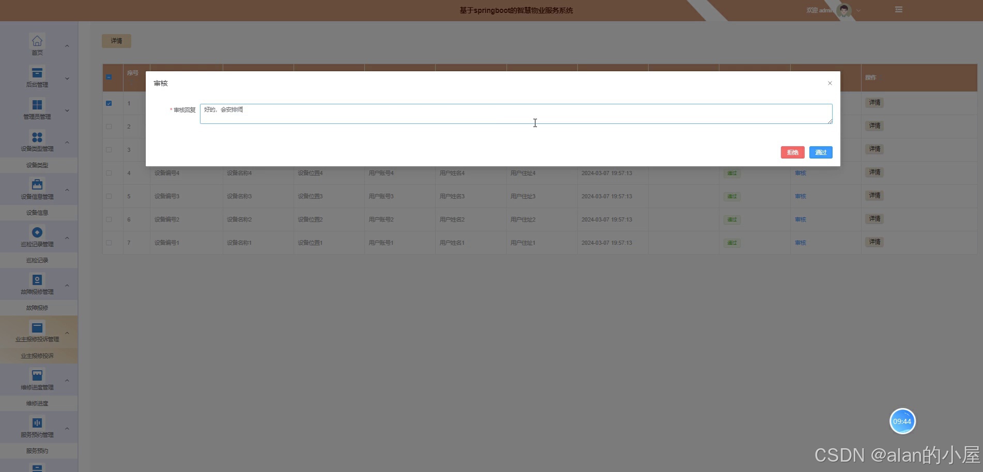Open the 设备类型 submenu item
Image resolution: width=983 pixels, height=472 pixels.
tap(37, 165)
